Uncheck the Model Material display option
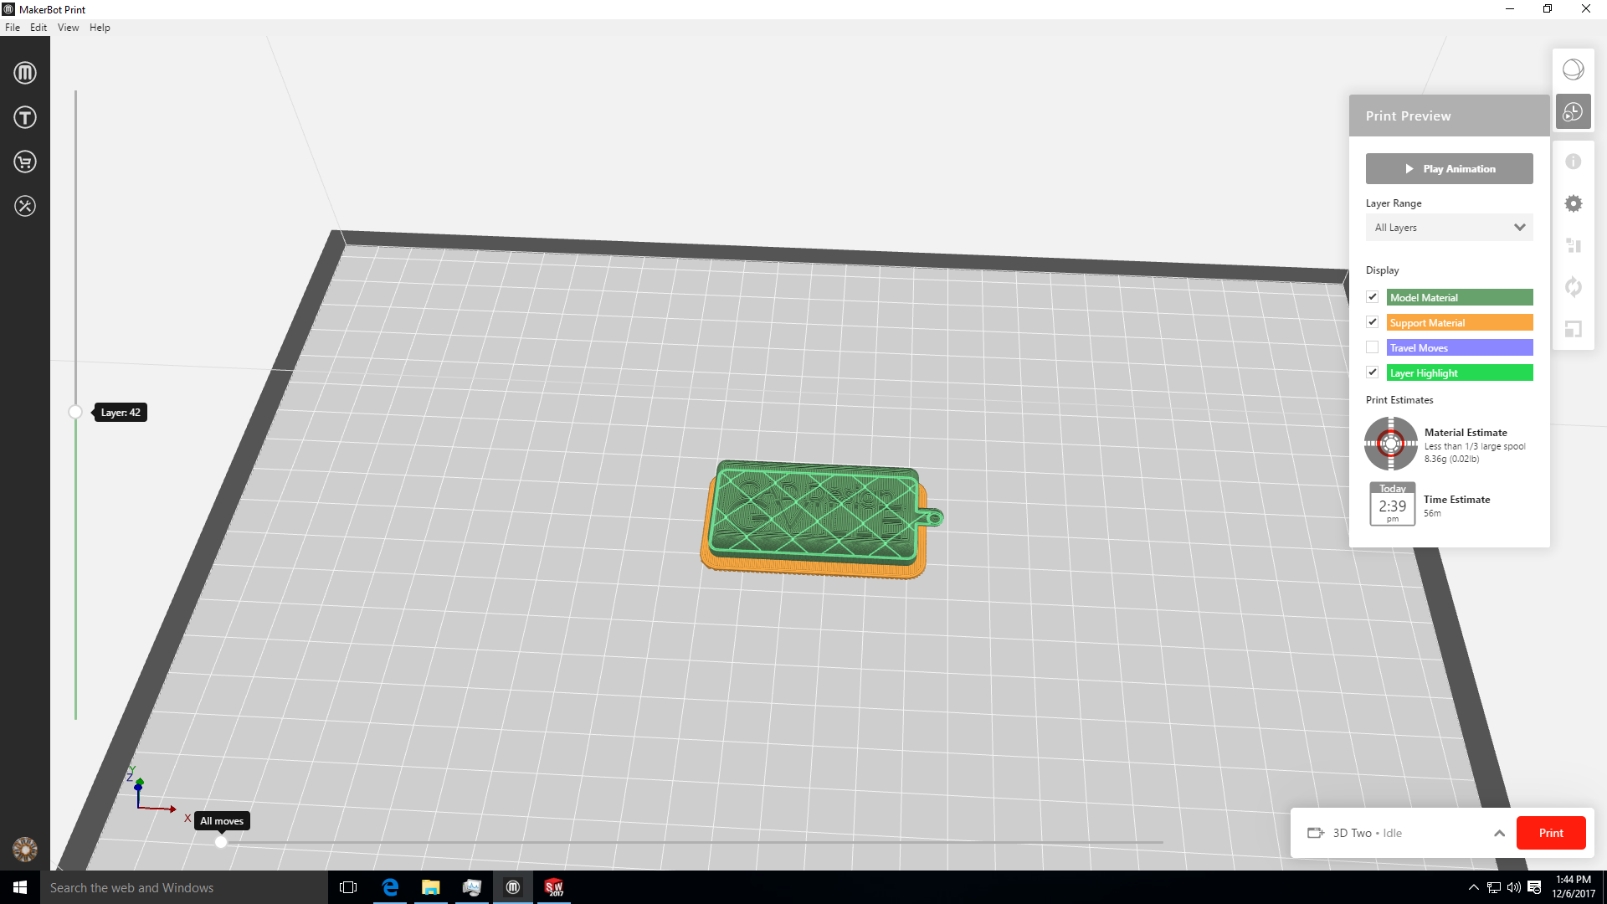The image size is (1607, 904). pyautogui.click(x=1373, y=297)
